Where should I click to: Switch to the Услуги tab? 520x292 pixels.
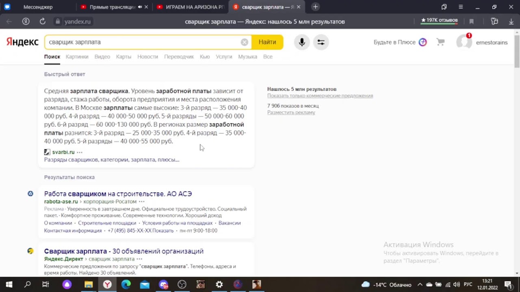[x=224, y=57]
